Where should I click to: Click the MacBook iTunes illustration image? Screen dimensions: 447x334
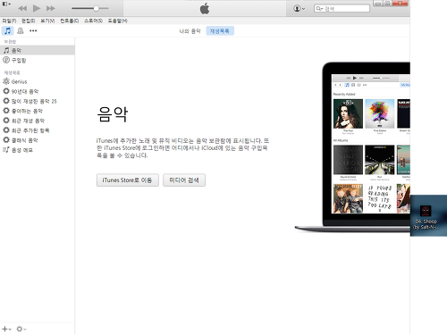click(x=352, y=146)
